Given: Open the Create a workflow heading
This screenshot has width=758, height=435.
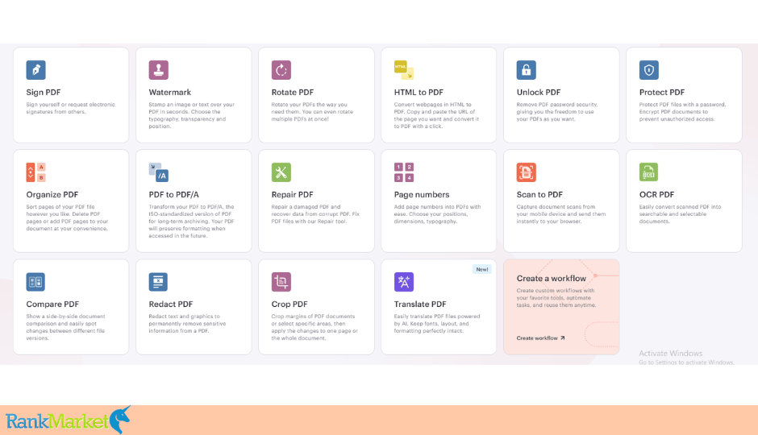Looking at the screenshot, I should coord(551,279).
